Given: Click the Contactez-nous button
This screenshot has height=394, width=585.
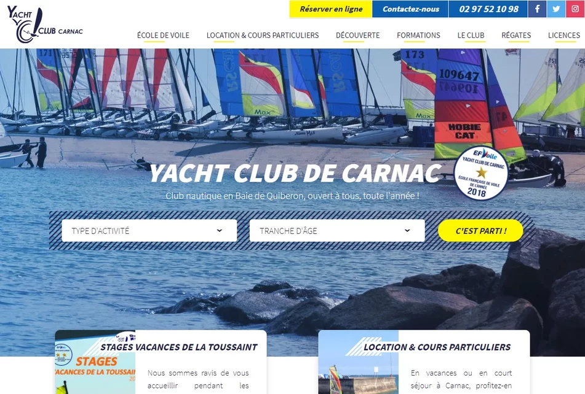Looking at the screenshot, I should 411,9.
